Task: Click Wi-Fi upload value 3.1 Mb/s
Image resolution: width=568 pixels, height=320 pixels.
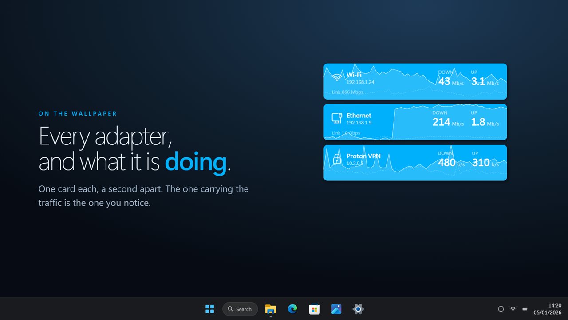Action: pos(485,82)
